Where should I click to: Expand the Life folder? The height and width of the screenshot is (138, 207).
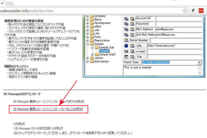pyautogui.click(x=88, y=34)
